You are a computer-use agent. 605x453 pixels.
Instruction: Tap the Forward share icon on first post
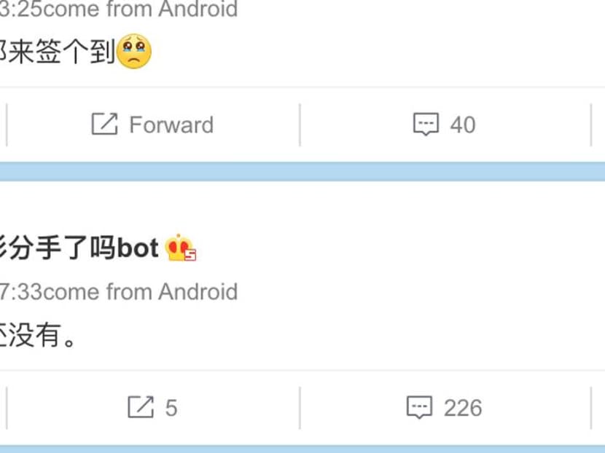click(x=104, y=124)
